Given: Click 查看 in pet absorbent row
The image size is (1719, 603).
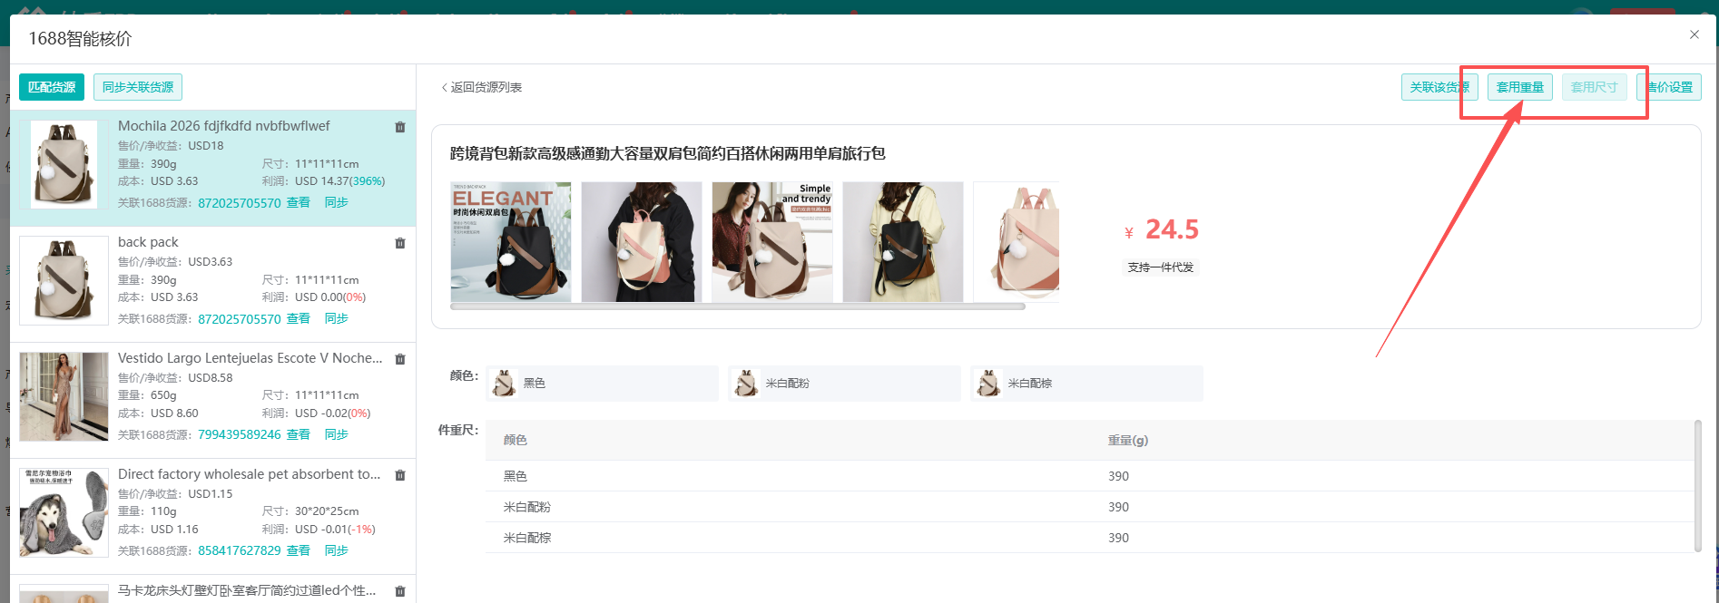Looking at the screenshot, I should point(299,550).
